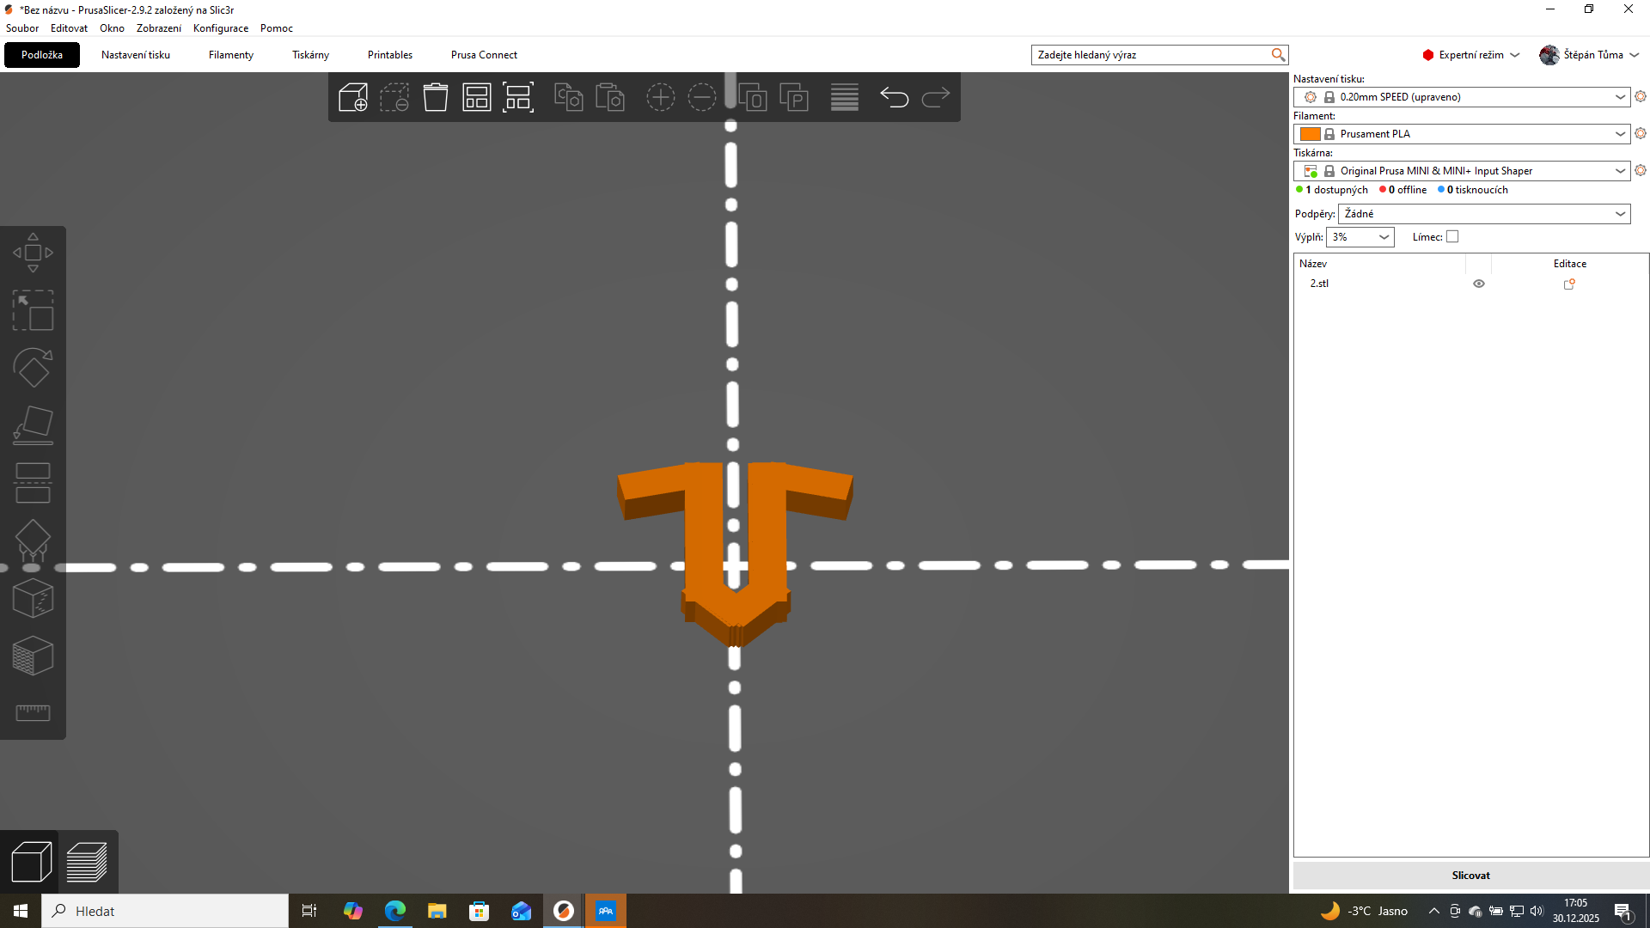Open the Windows Start menu
This screenshot has height=928, width=1650.
point(21,911)
